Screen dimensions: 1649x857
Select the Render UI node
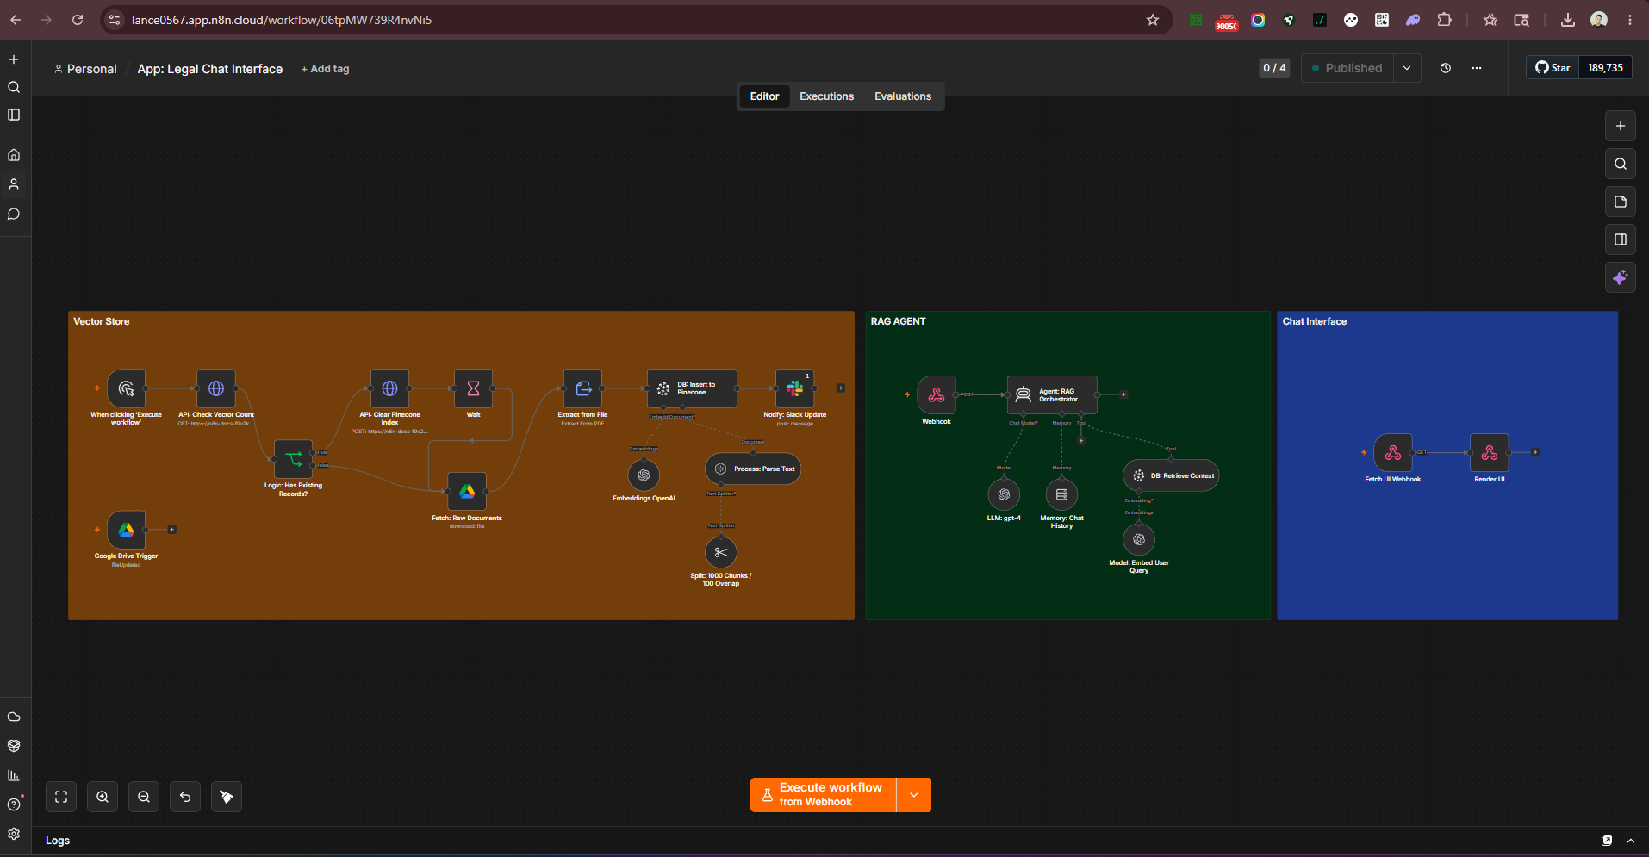1490,453
